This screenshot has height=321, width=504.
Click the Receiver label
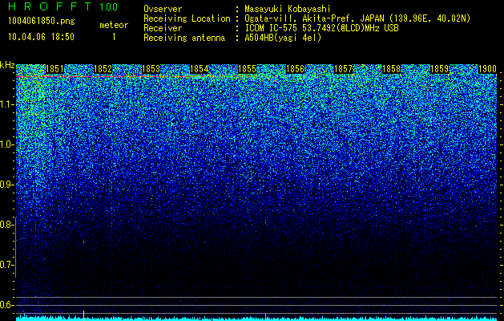tap(163, 28)
